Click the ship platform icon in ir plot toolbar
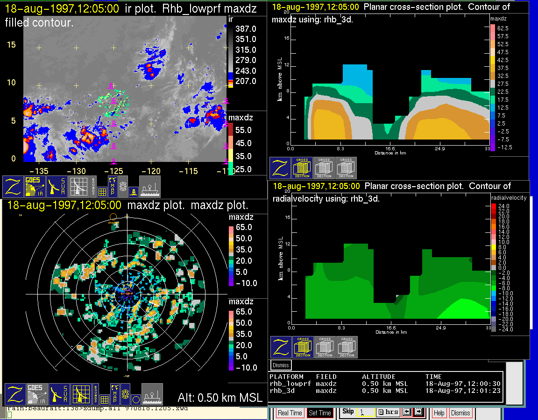538x420 pixels. click(x=149, y=186)
